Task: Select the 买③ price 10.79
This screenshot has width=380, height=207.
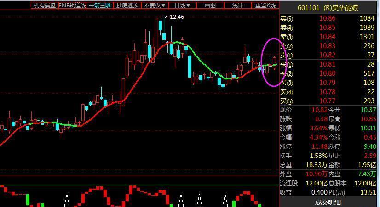Action: pos(328,83)
